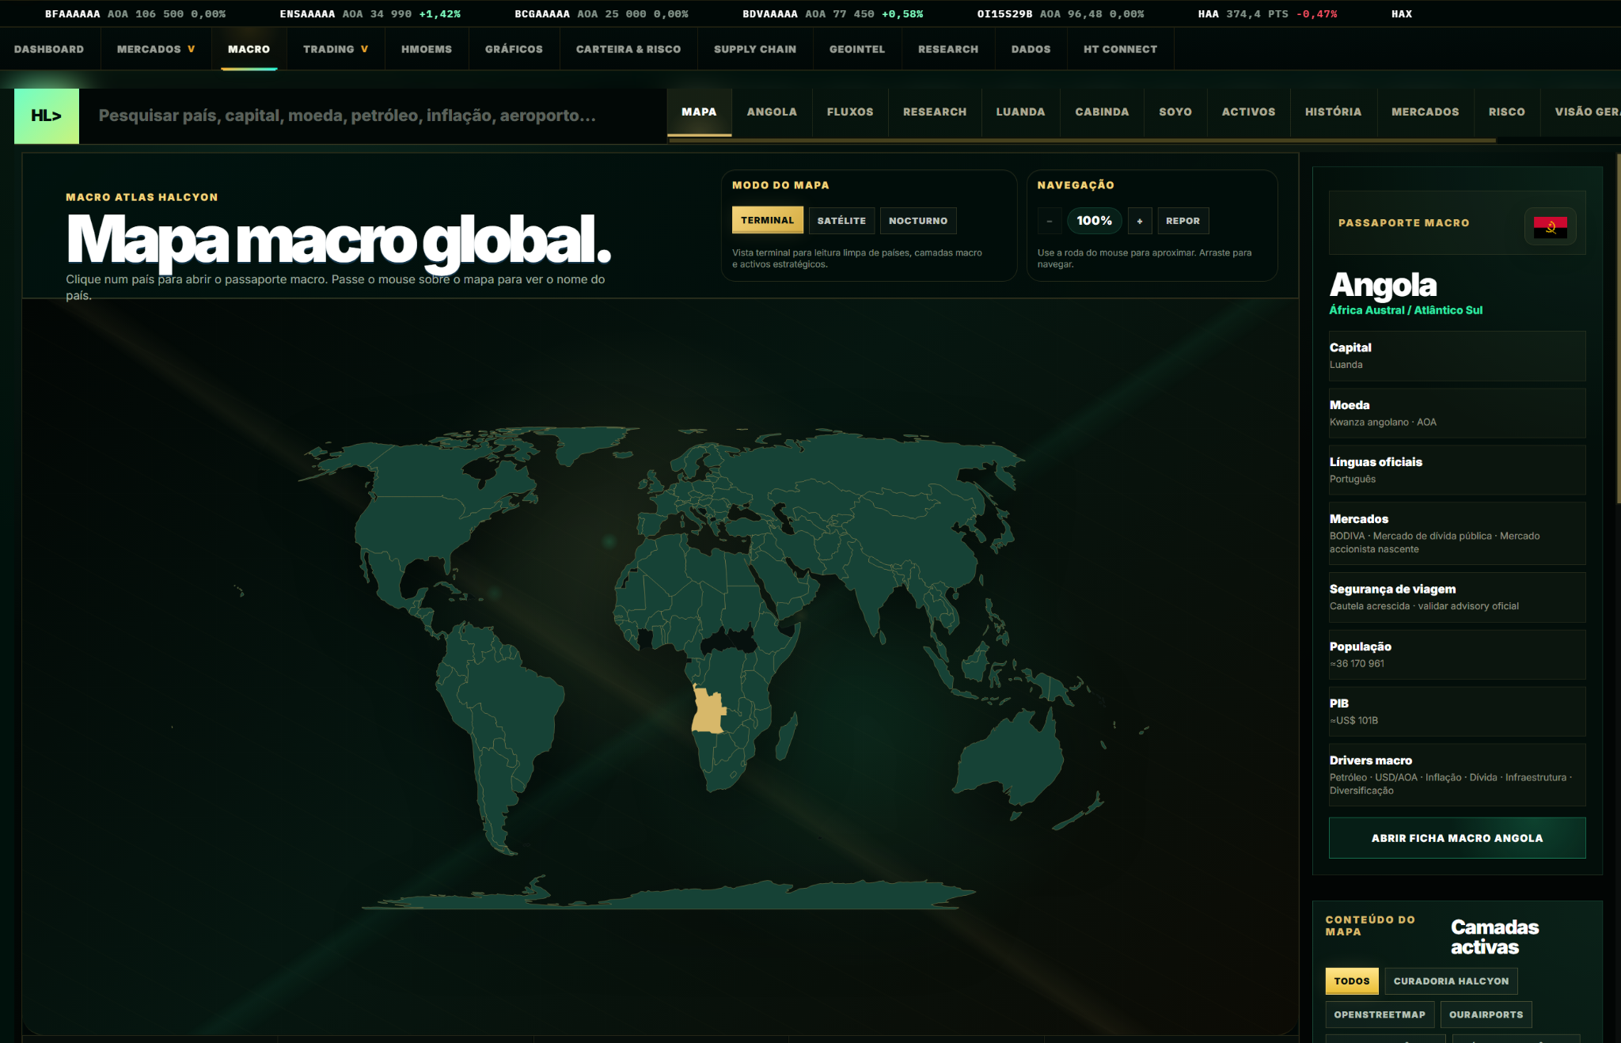Expand the Mercados dropdown menu
The height and width of the screenshot is (1043, 1621).
[x=156, y=49]
